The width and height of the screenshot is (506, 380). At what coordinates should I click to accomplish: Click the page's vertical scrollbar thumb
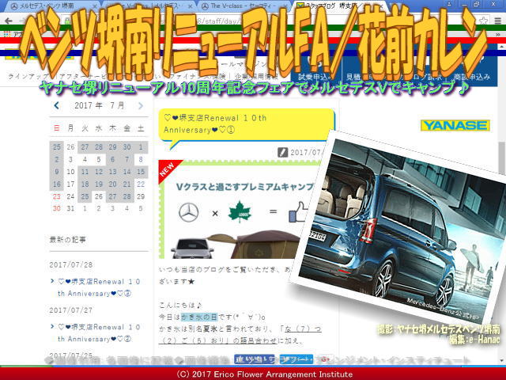[x=502, y=158]
